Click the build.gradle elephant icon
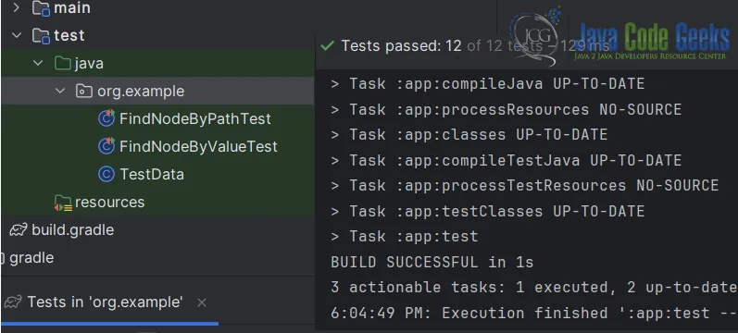738x333 pixels. (x=19, y=230)
